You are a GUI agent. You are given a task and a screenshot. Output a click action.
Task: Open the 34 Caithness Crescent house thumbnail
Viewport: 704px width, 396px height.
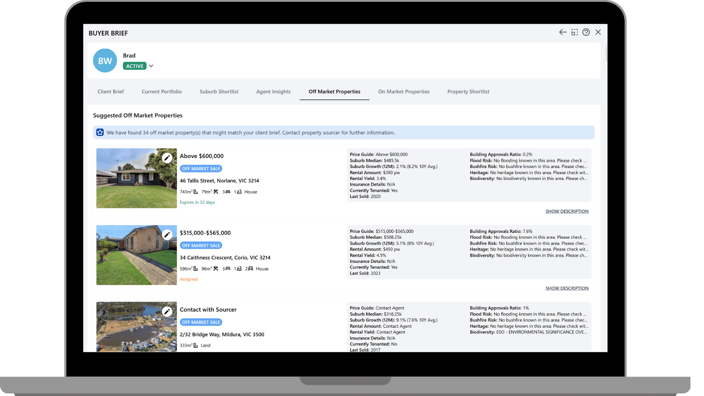[x=136, y=255]
